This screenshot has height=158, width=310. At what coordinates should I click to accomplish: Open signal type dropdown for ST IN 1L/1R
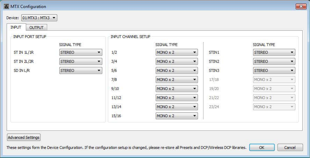(x=81, y=52)
